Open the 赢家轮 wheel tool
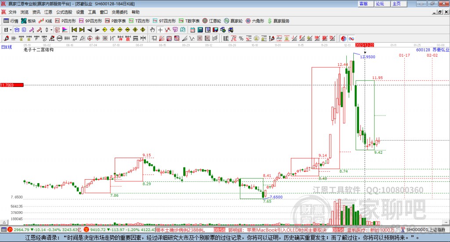 click(233, 21)
